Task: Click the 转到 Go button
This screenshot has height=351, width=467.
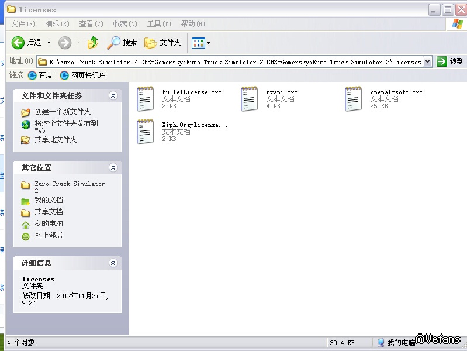Action: point(450,61)
